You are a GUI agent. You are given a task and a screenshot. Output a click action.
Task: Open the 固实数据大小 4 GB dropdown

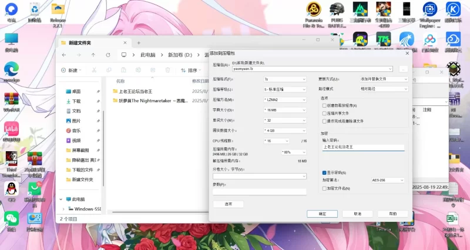(285, 131)
